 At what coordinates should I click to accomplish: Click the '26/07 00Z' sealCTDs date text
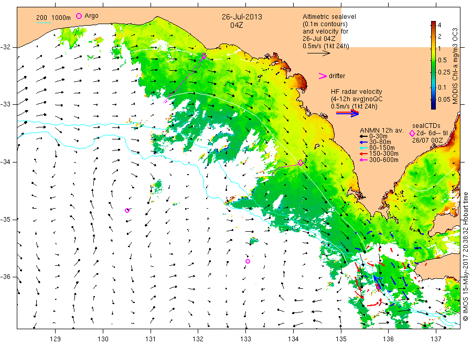tap(427, 140)
